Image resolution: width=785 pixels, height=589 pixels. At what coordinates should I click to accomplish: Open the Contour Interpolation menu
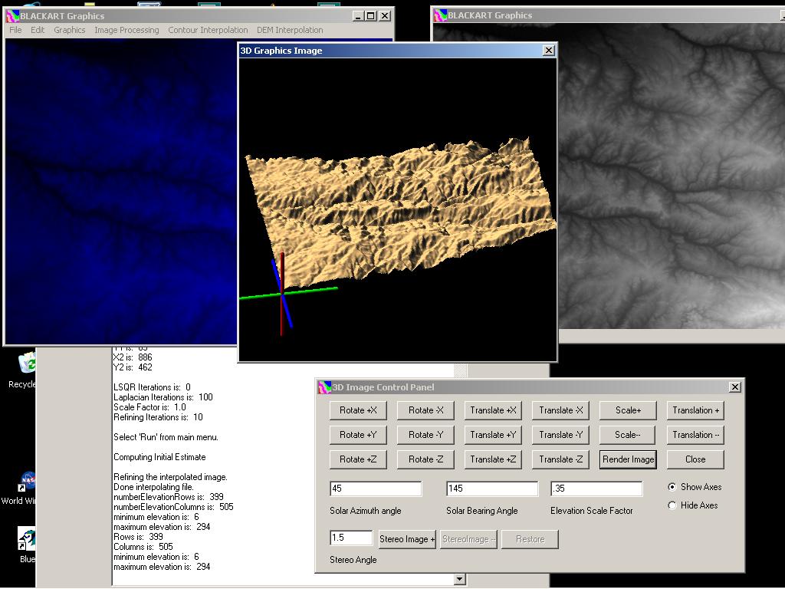pyautogui.click(x=208, y=30)
